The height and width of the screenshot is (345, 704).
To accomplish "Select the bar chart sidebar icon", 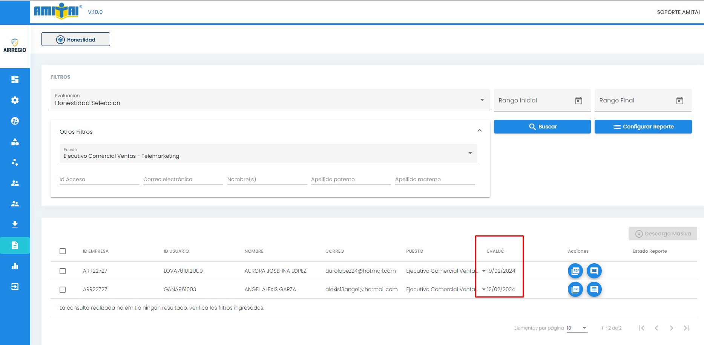I will point(15,266).
